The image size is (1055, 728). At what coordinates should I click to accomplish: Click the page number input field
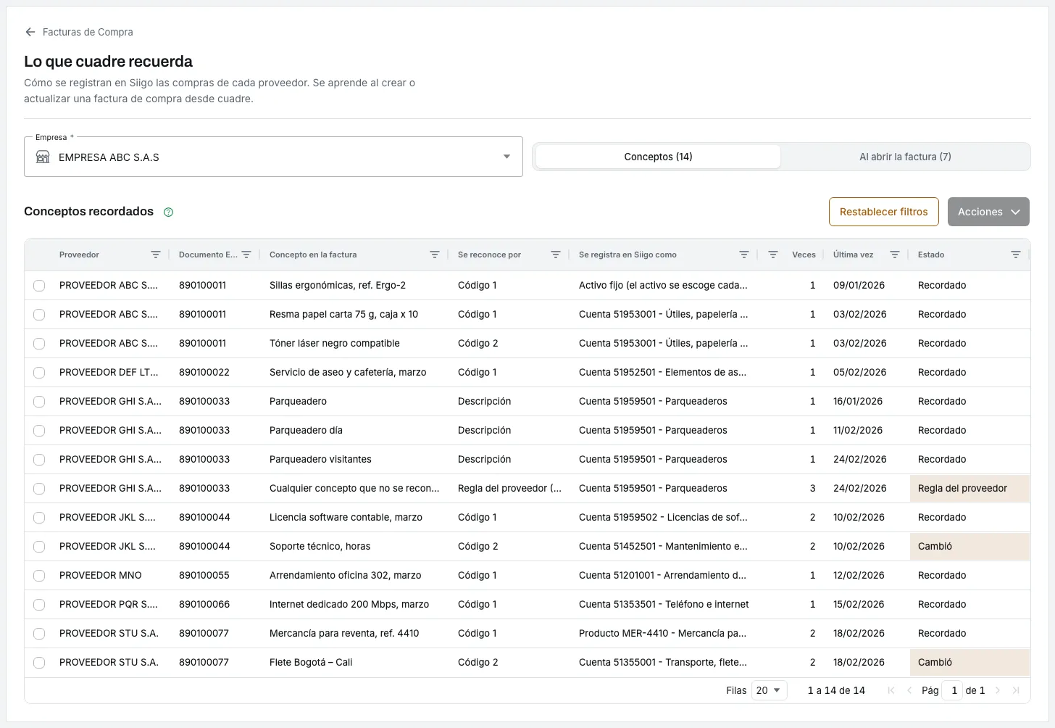pyautogui.click(x=953, y=690)
